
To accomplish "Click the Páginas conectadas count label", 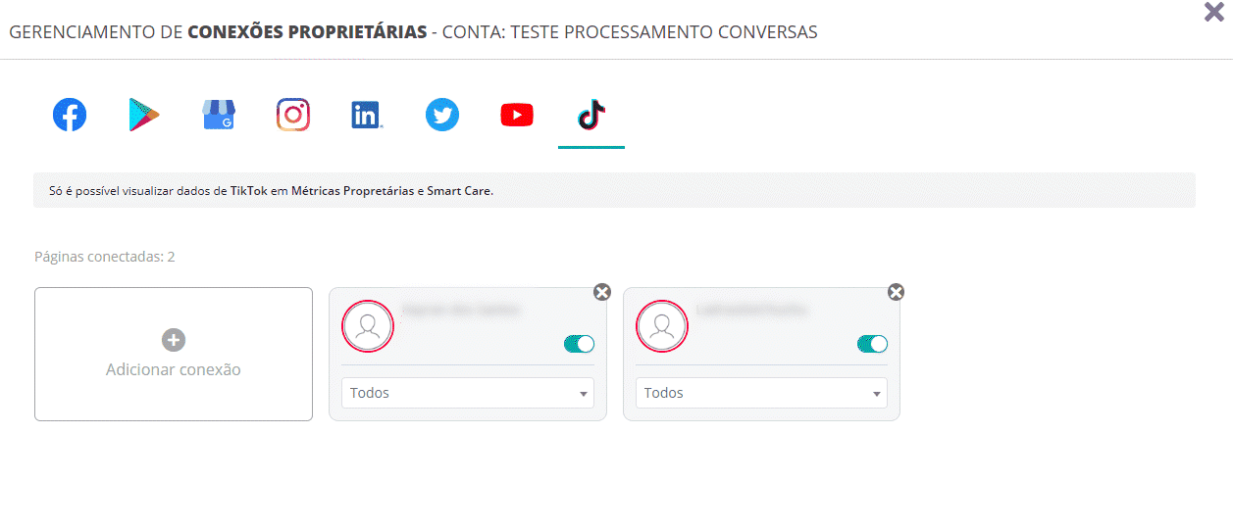I will 105,257.
